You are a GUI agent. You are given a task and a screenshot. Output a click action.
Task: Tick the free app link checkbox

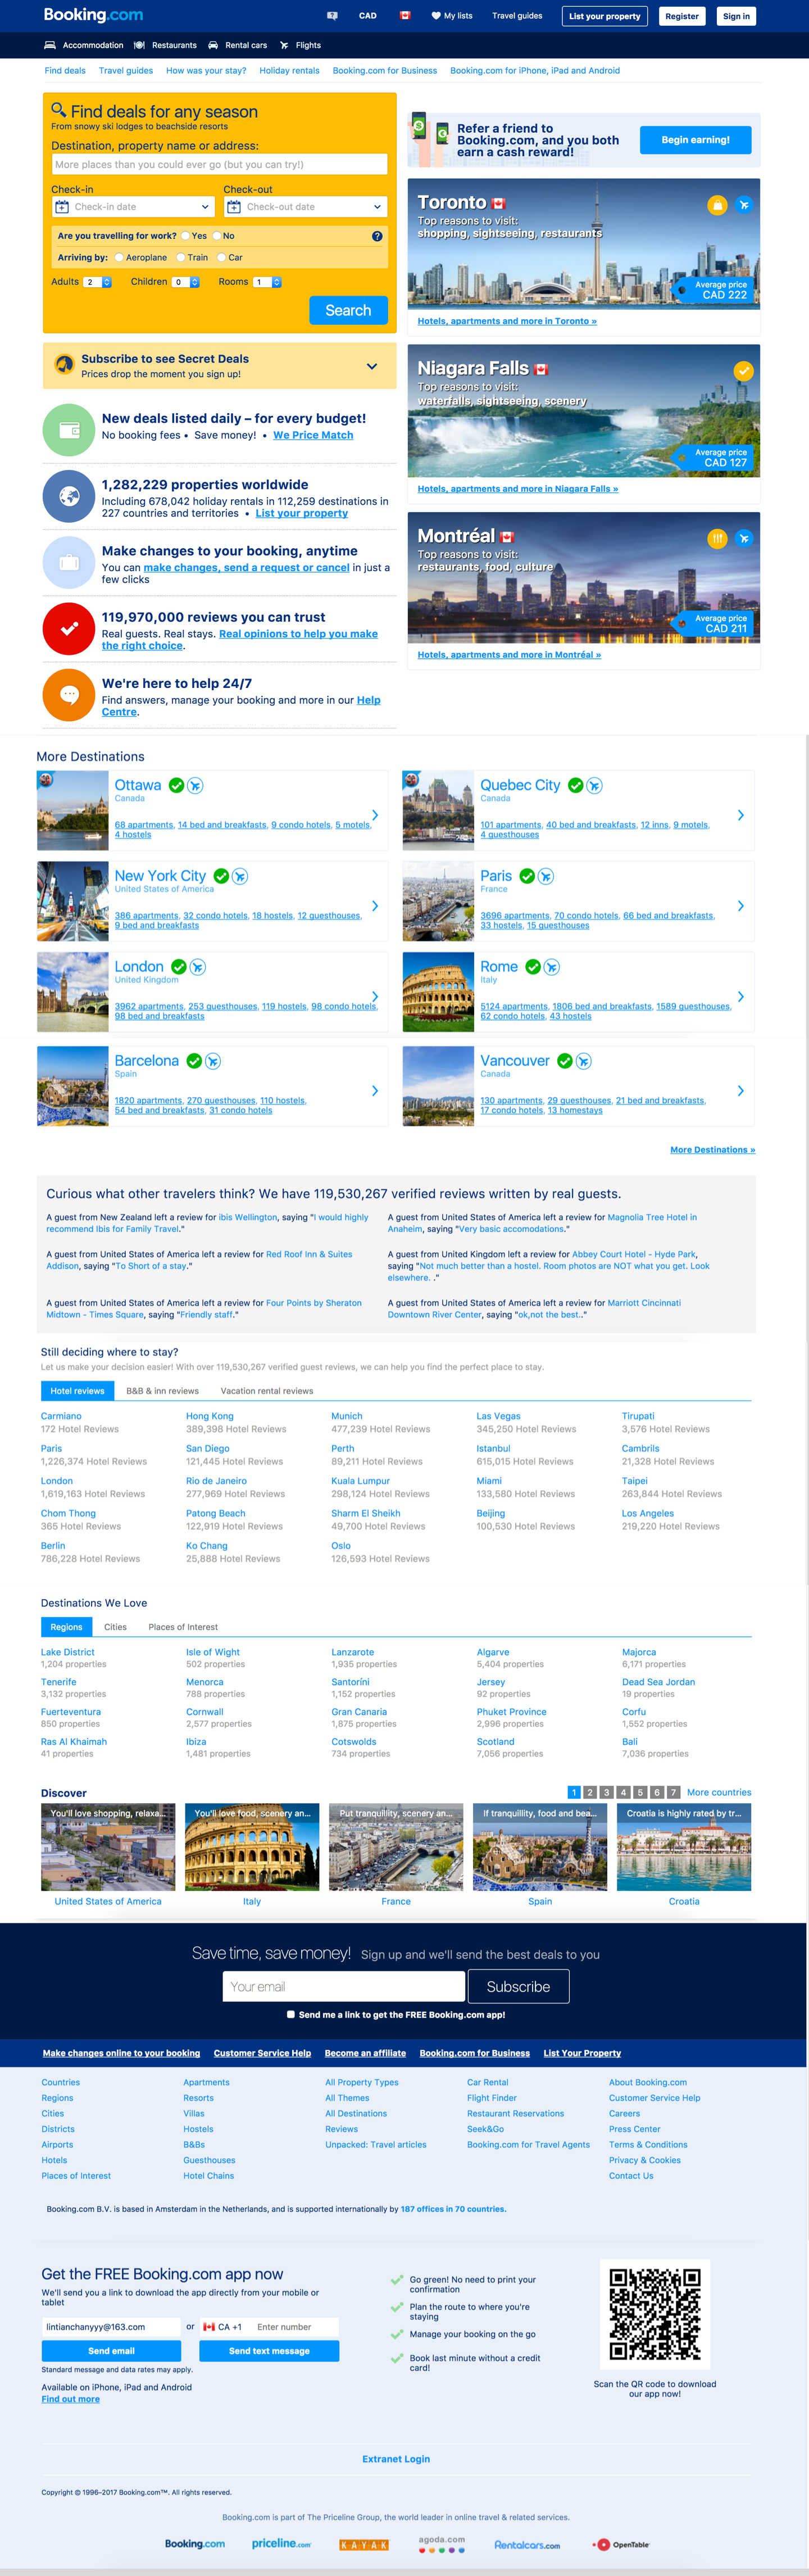point(291,2015)
